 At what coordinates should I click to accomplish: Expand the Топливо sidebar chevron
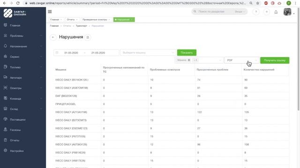(x=41, y=67)
